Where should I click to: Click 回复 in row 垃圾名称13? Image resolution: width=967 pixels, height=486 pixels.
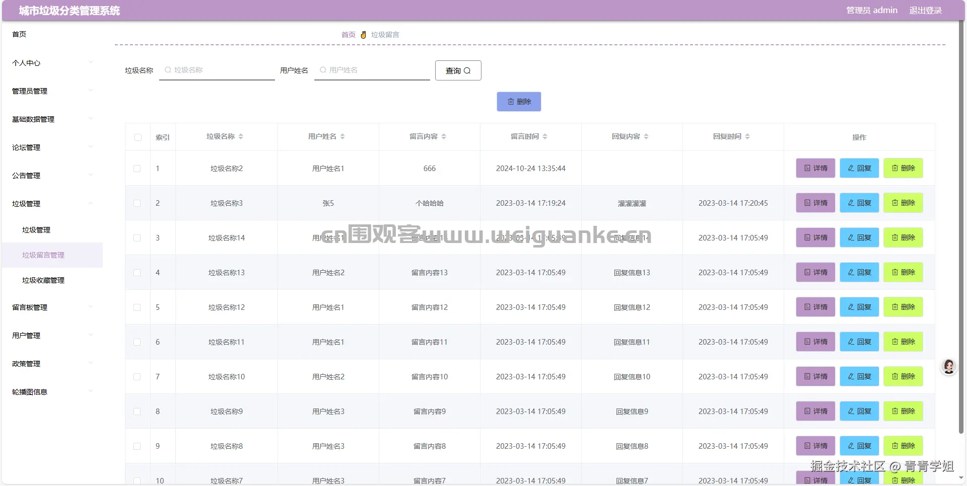tap(859, 272)
